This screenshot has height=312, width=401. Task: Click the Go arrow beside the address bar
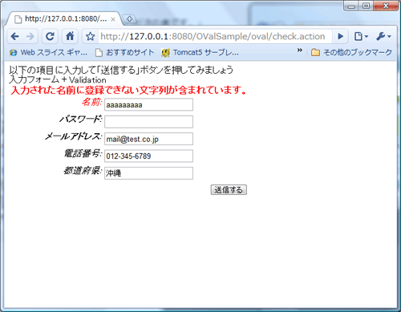pyautogui.click(x=340, y=36)
